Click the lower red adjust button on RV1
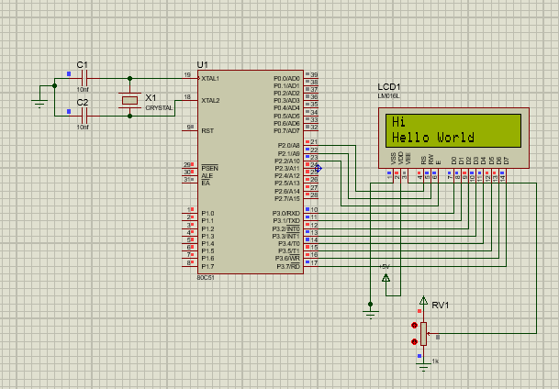Image resolution: width=559 pixels, height=389 pixels. (415, 343)
